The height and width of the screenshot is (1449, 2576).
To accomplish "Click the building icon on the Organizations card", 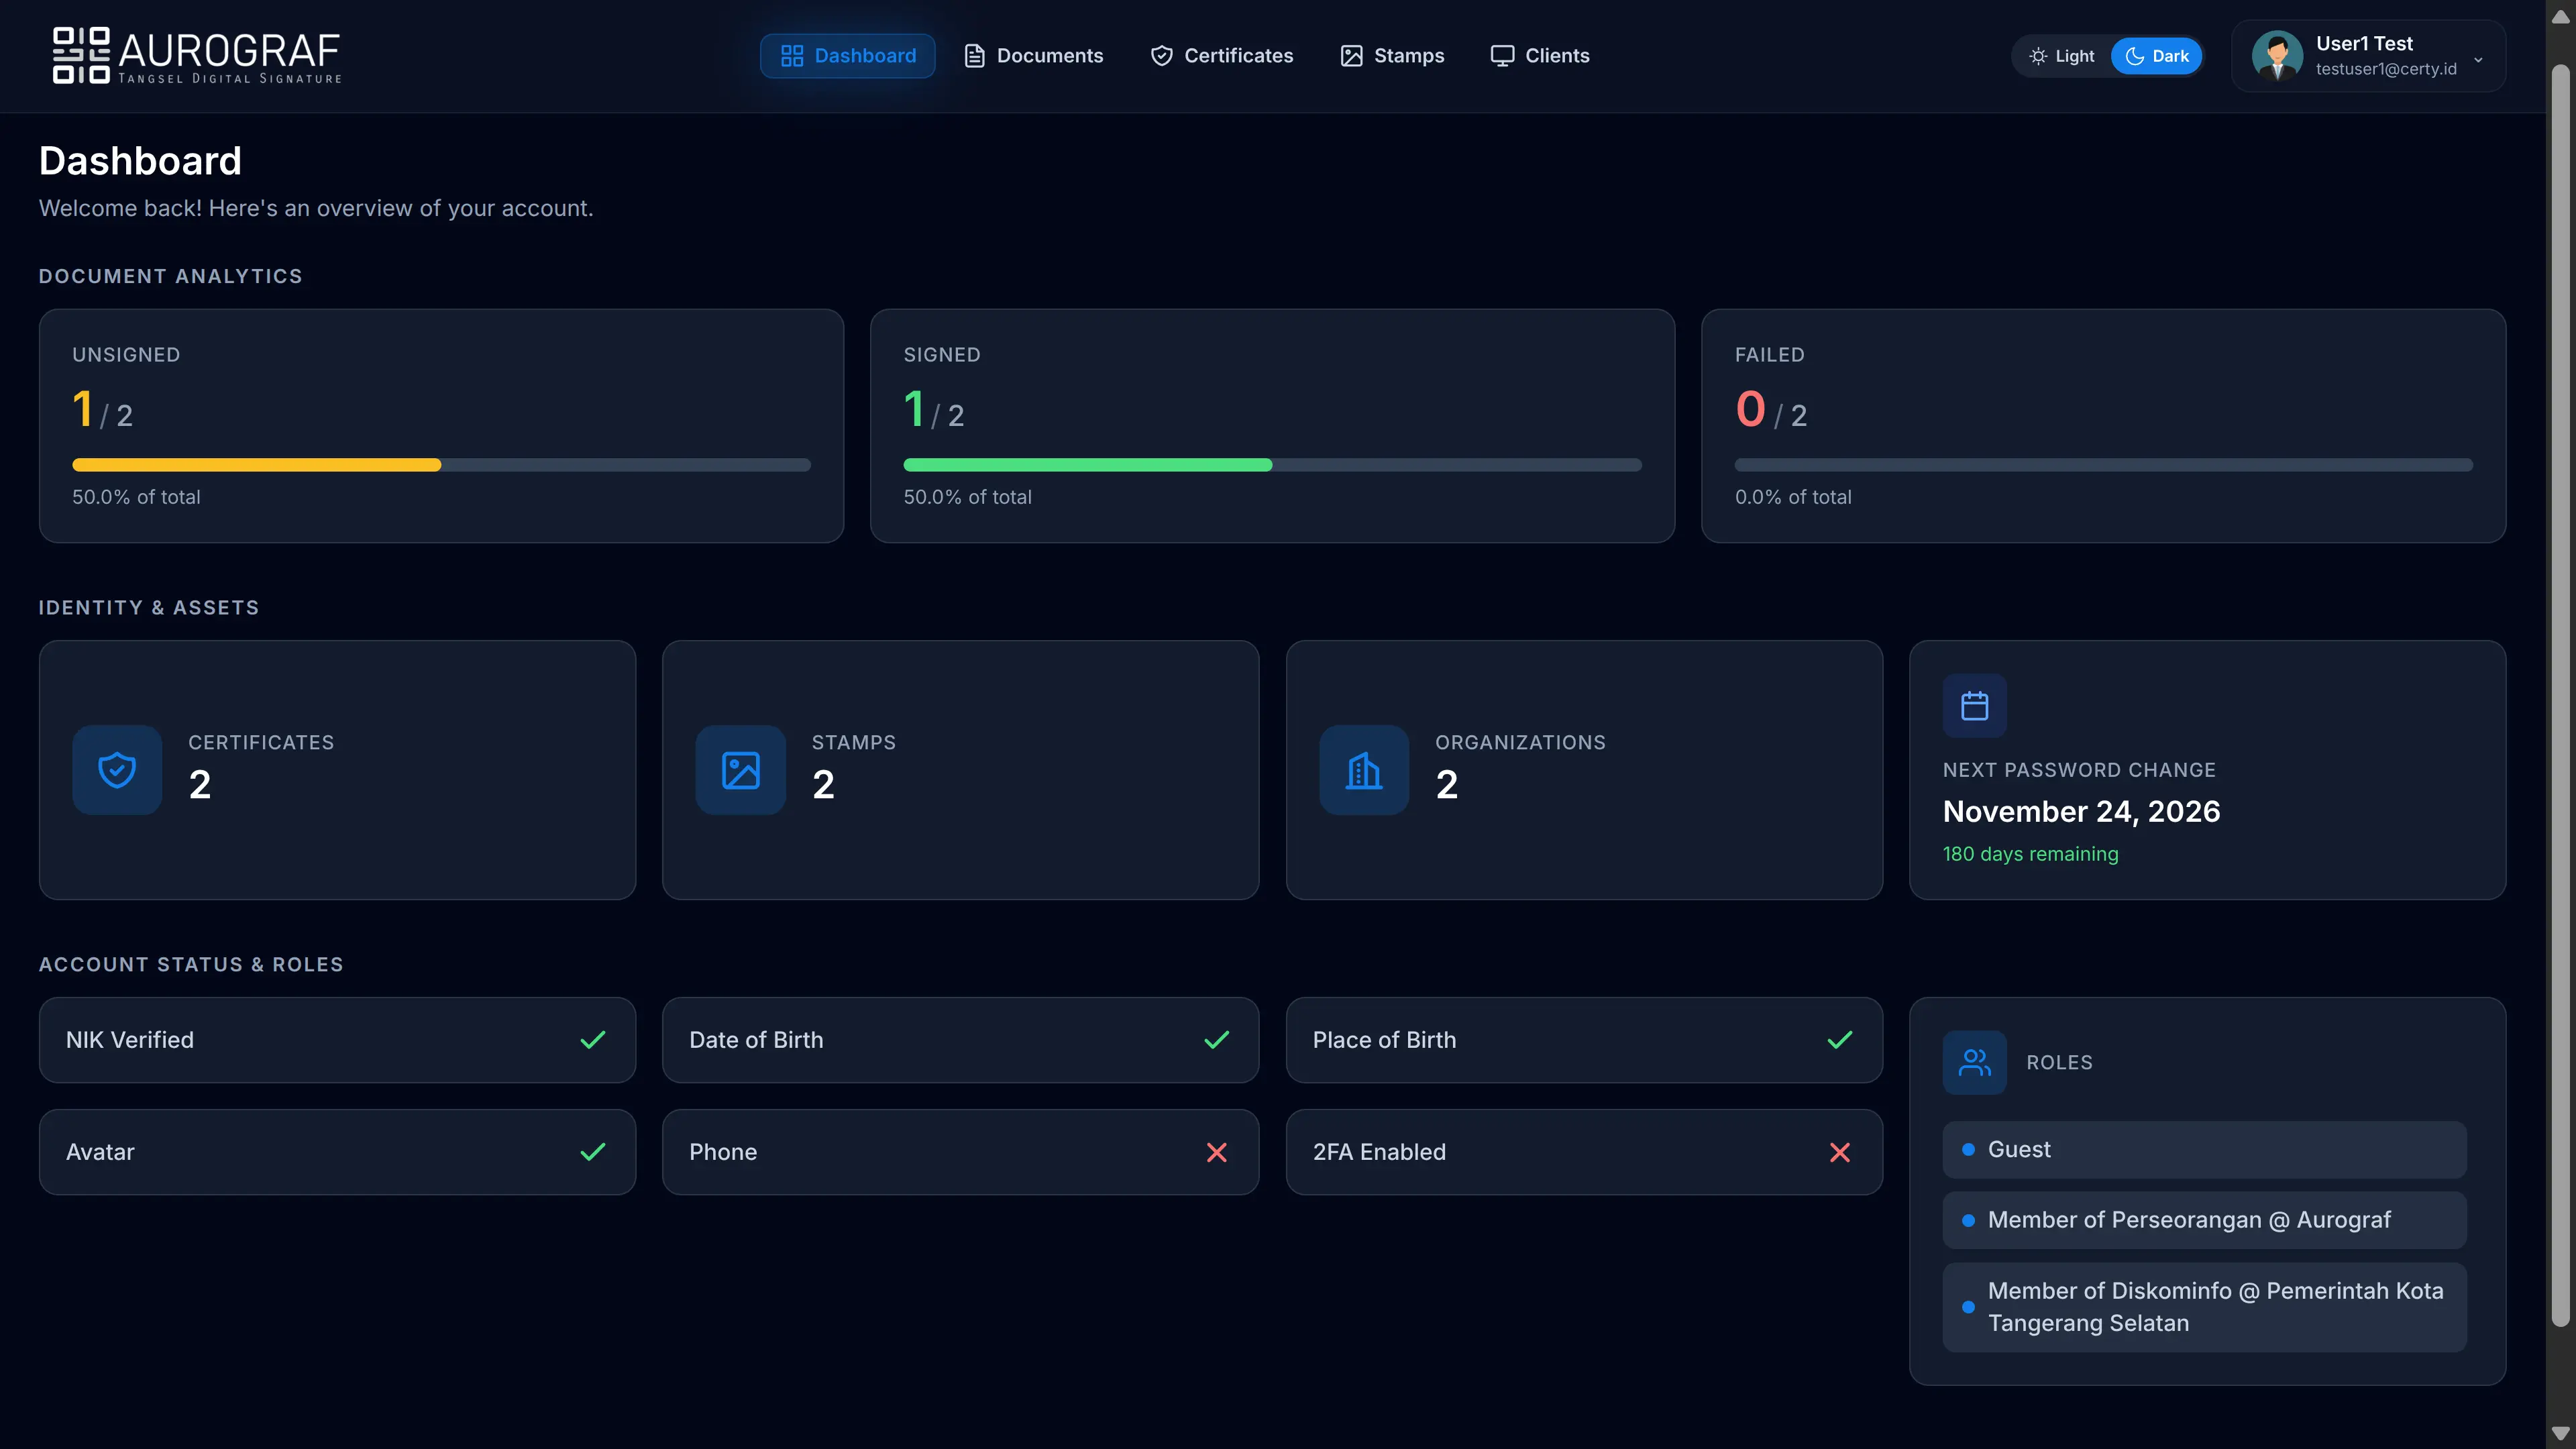I will click(1364, 770).
